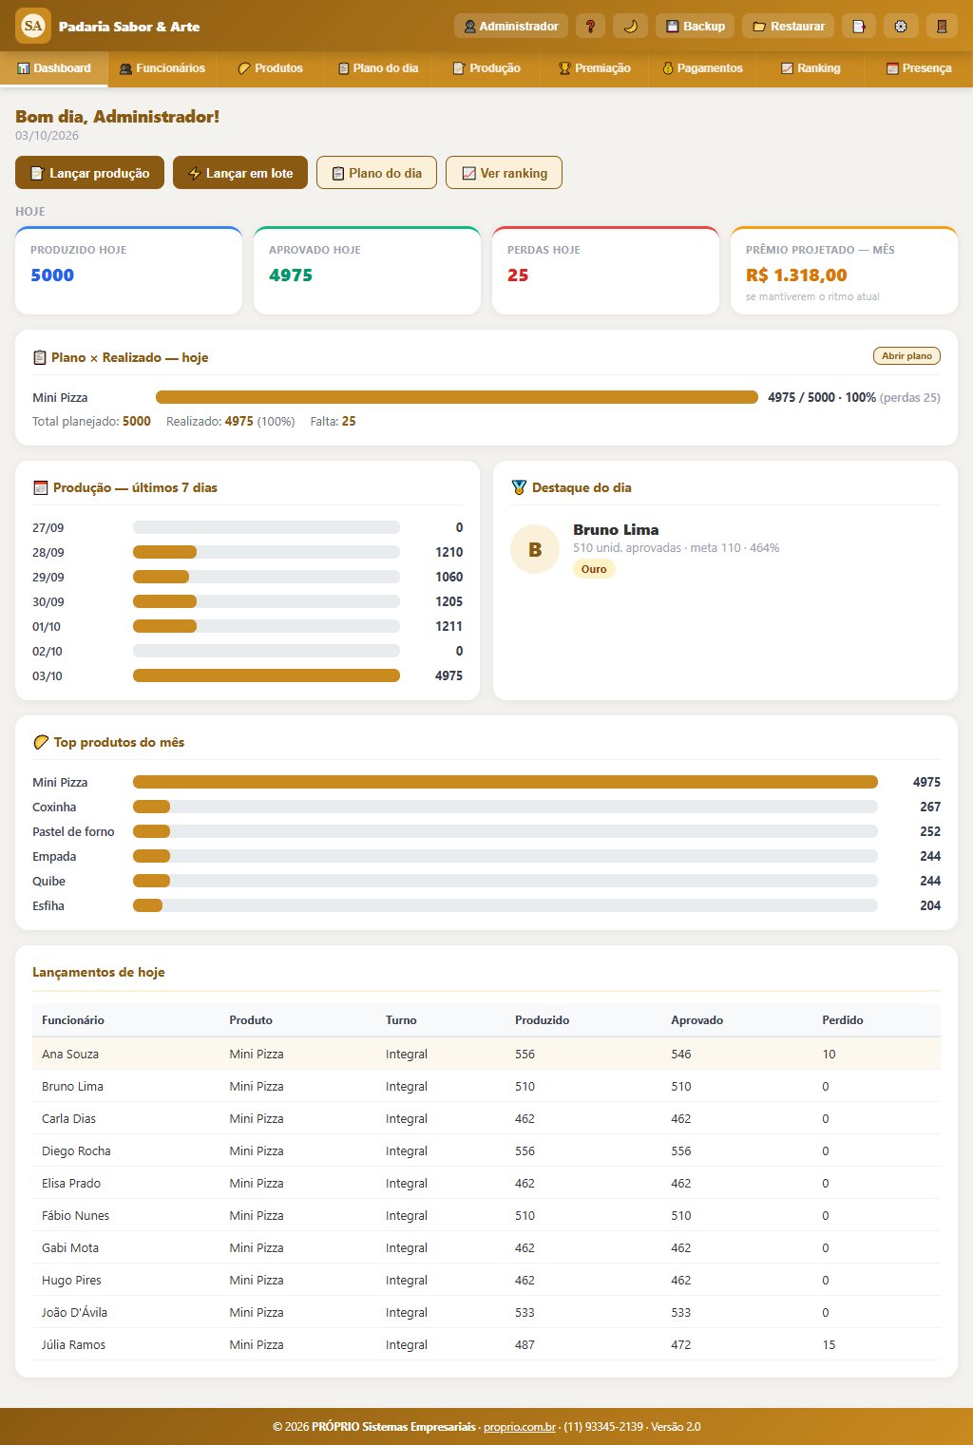
Task: Open the Plano do dia navigation tab
Action: click(x=378, y=68)
